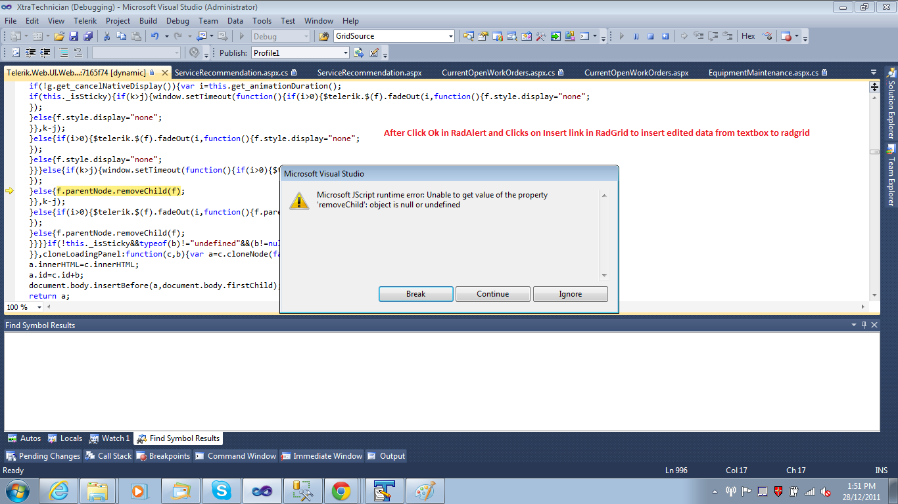The height and width of the screenshot is (504, 898).
Task: Click the error dialog message scroll-down arrow
Action: pyautogui.click(x=604, y=276)
